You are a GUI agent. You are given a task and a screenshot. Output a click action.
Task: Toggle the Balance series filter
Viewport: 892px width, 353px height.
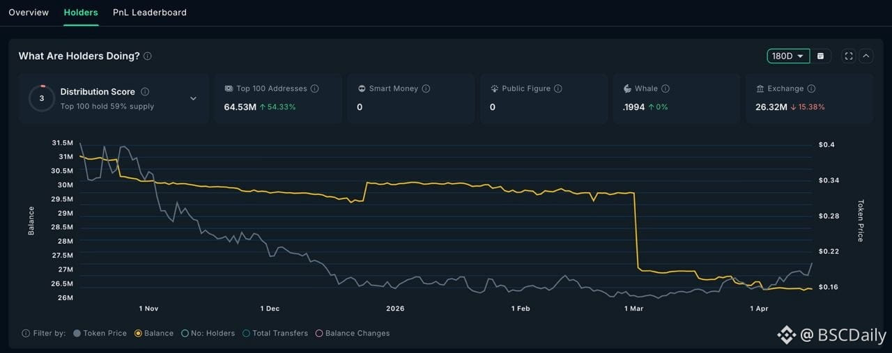[154, 334]
